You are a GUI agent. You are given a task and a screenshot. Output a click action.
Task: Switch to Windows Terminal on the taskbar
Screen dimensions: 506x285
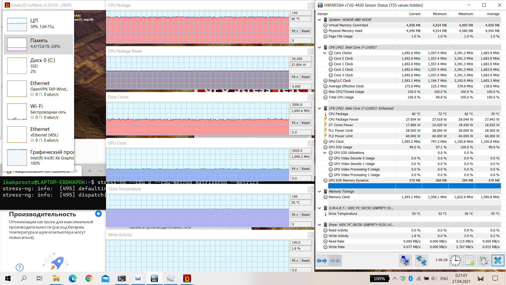[x=121, y=278]
